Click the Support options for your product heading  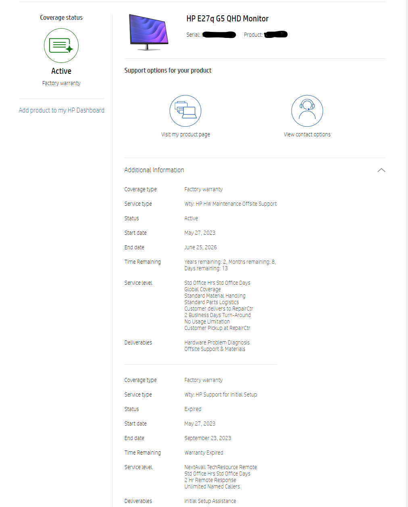pos(168,70)
